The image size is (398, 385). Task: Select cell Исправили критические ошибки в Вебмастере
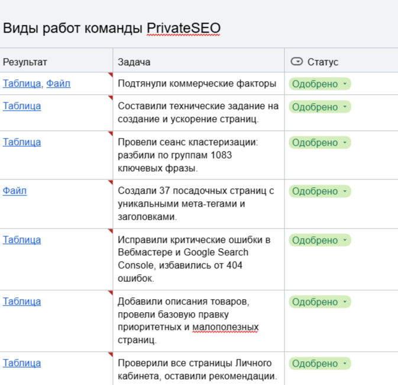click(x=199, y=259)
